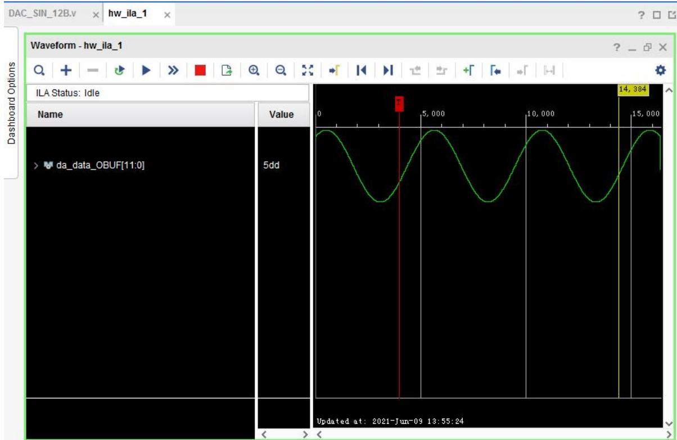Toggle the auto re-trigger icon
Image resolution: width=677 pixels, height=440 pixels.
(x=119, y=70)
